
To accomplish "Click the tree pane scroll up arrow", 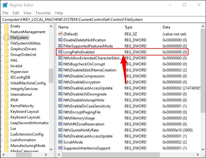I will 51,26.
